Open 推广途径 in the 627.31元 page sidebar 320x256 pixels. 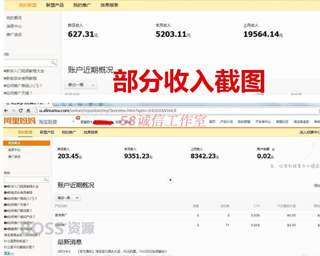14,35
